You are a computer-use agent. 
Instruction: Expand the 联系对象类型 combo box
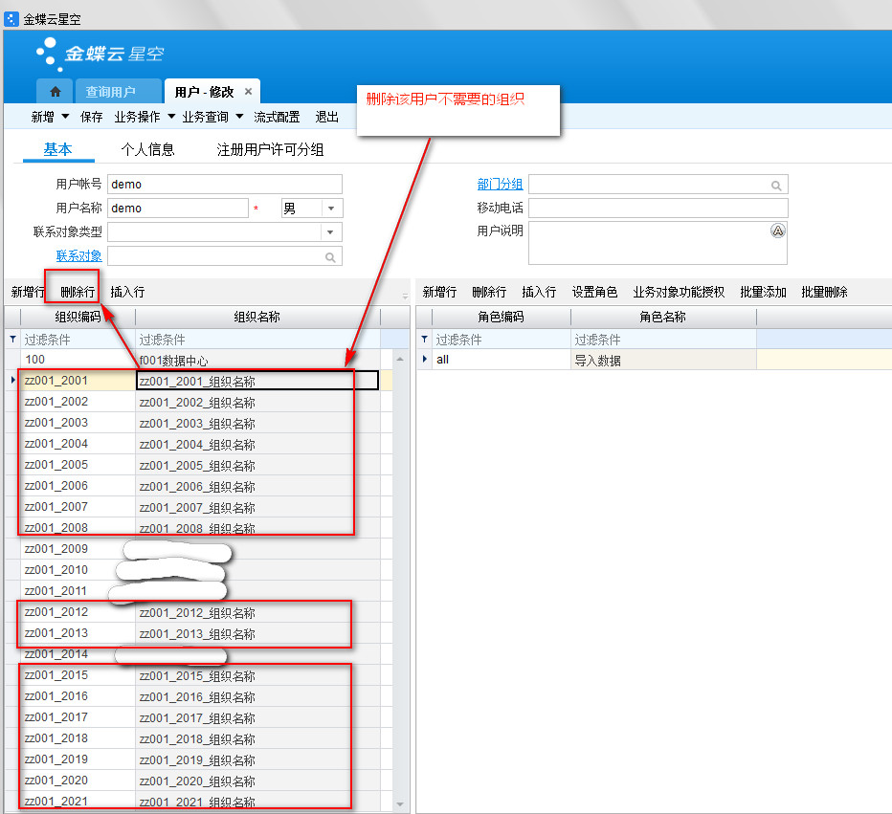(331, 232)
